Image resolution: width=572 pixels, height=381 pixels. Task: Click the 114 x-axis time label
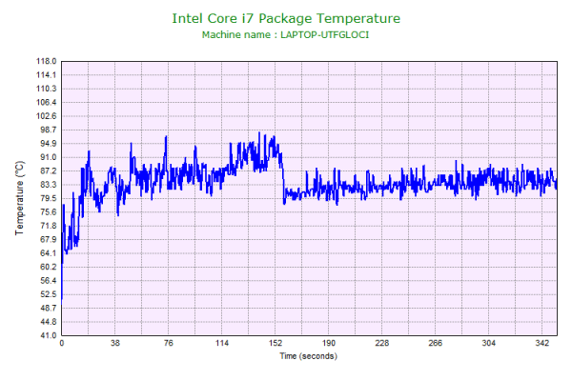pos(222,343)
